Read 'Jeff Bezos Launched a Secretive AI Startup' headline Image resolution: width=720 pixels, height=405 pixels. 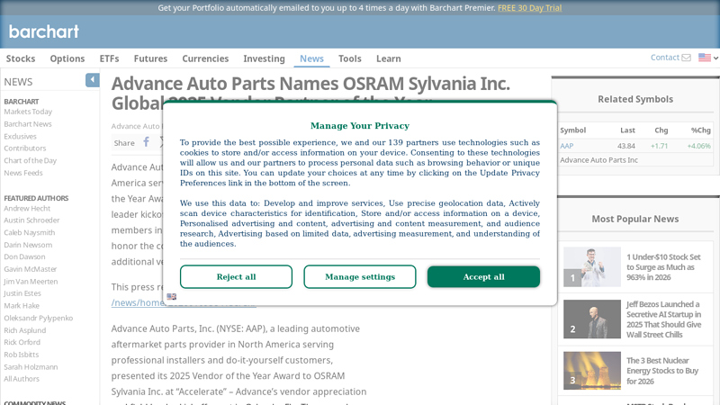(x=664, y=319)
